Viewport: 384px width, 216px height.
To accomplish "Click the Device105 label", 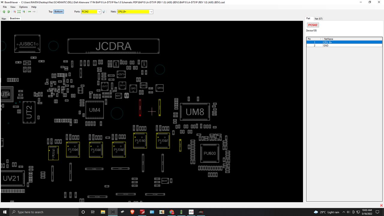I will tap(311, 31).
